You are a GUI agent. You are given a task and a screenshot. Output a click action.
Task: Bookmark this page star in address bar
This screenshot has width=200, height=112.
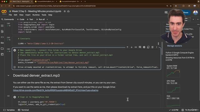[171, 6]
